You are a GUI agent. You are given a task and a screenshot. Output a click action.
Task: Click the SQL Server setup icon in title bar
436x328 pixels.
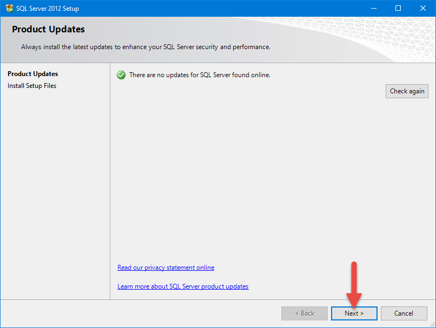coord(9,8)
